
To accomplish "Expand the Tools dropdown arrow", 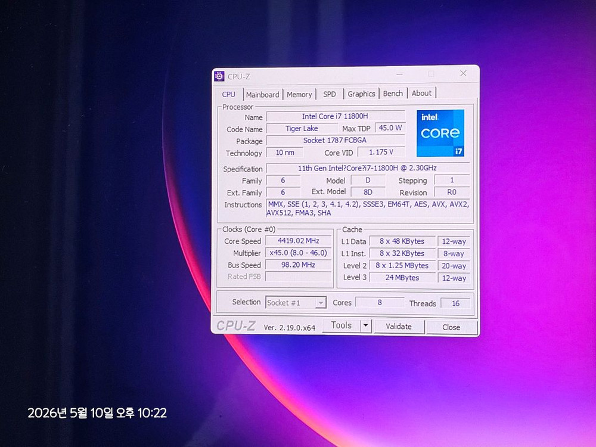I will 366,325.
